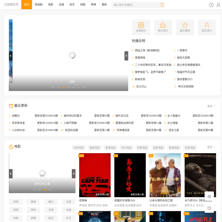This screenshot has width=222, height=222.
Task: Open the 综艺 menu
Action: pyautogui.click(x=72, y=4)
